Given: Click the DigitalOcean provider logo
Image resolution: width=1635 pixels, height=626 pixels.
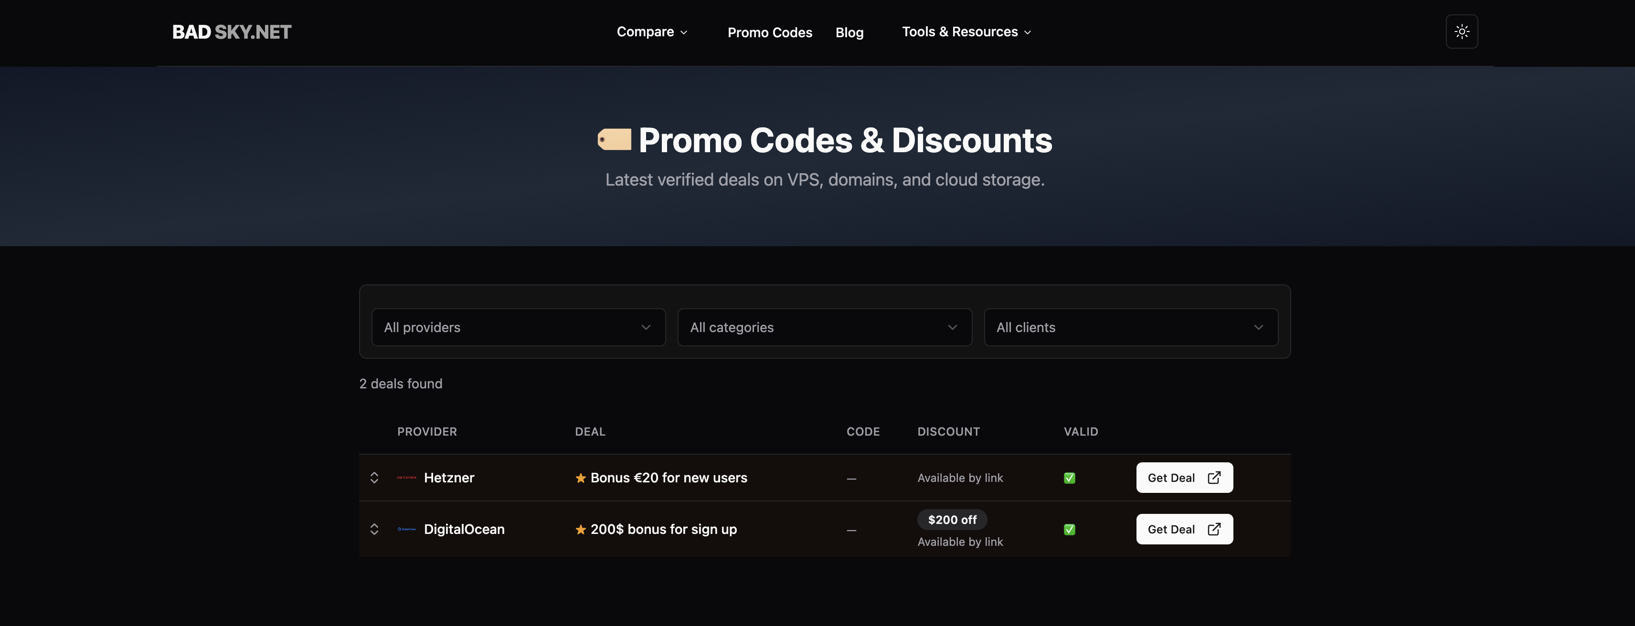Looking at the screenshot, I should pyautogui.click(x=406, y=529).
